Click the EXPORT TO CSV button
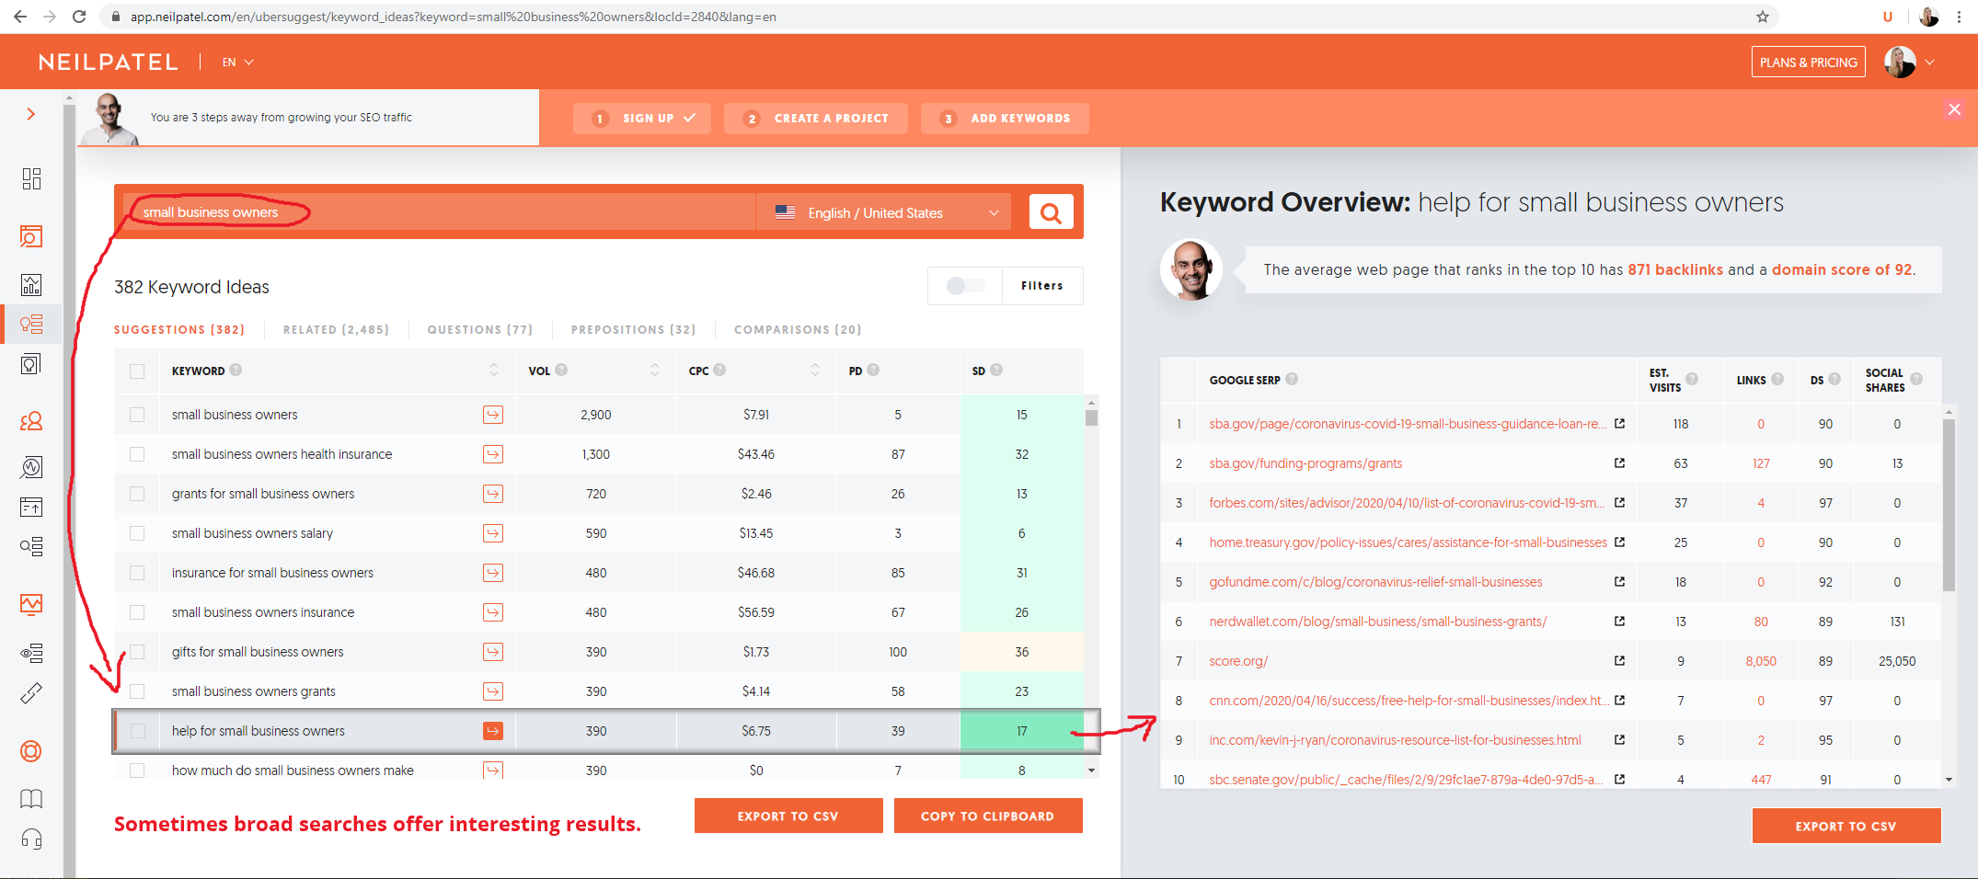 point(788,816)
